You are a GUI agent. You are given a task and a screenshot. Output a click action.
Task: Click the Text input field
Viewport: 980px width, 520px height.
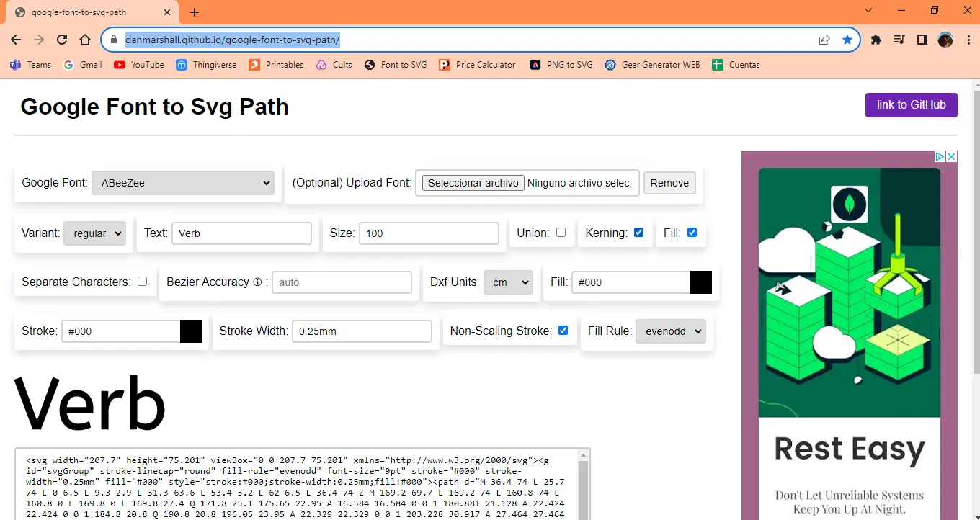241,233
